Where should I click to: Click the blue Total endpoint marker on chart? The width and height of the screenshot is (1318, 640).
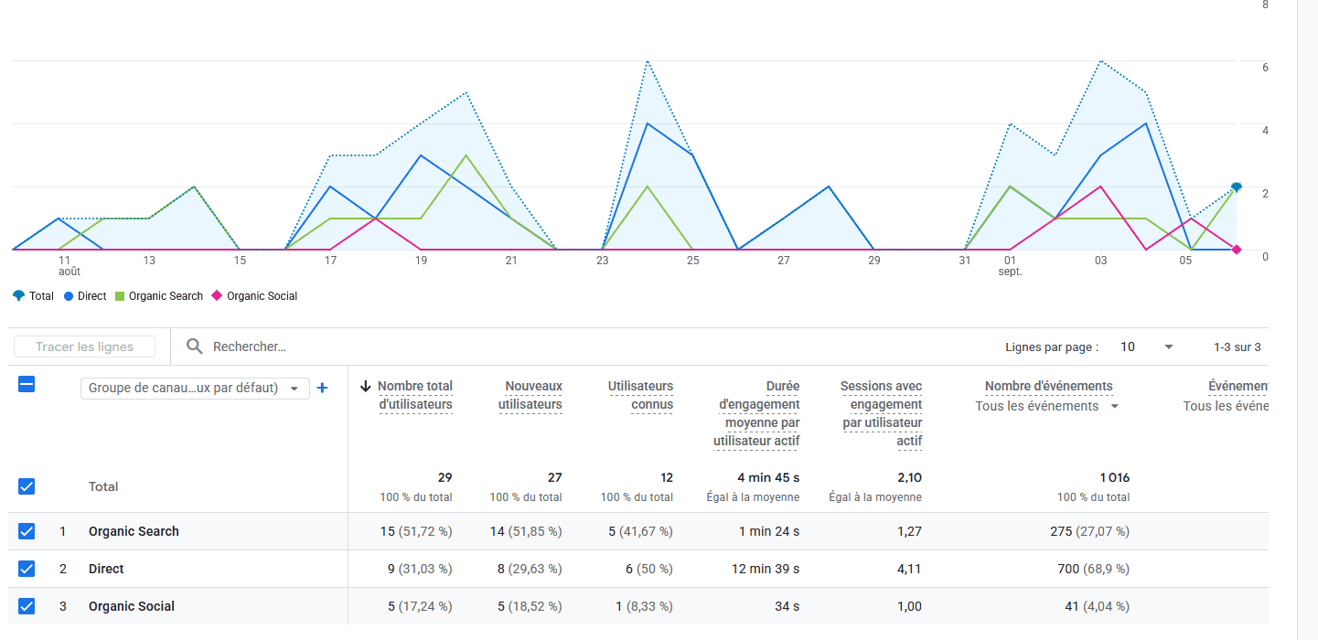[x=1237, y=187]
